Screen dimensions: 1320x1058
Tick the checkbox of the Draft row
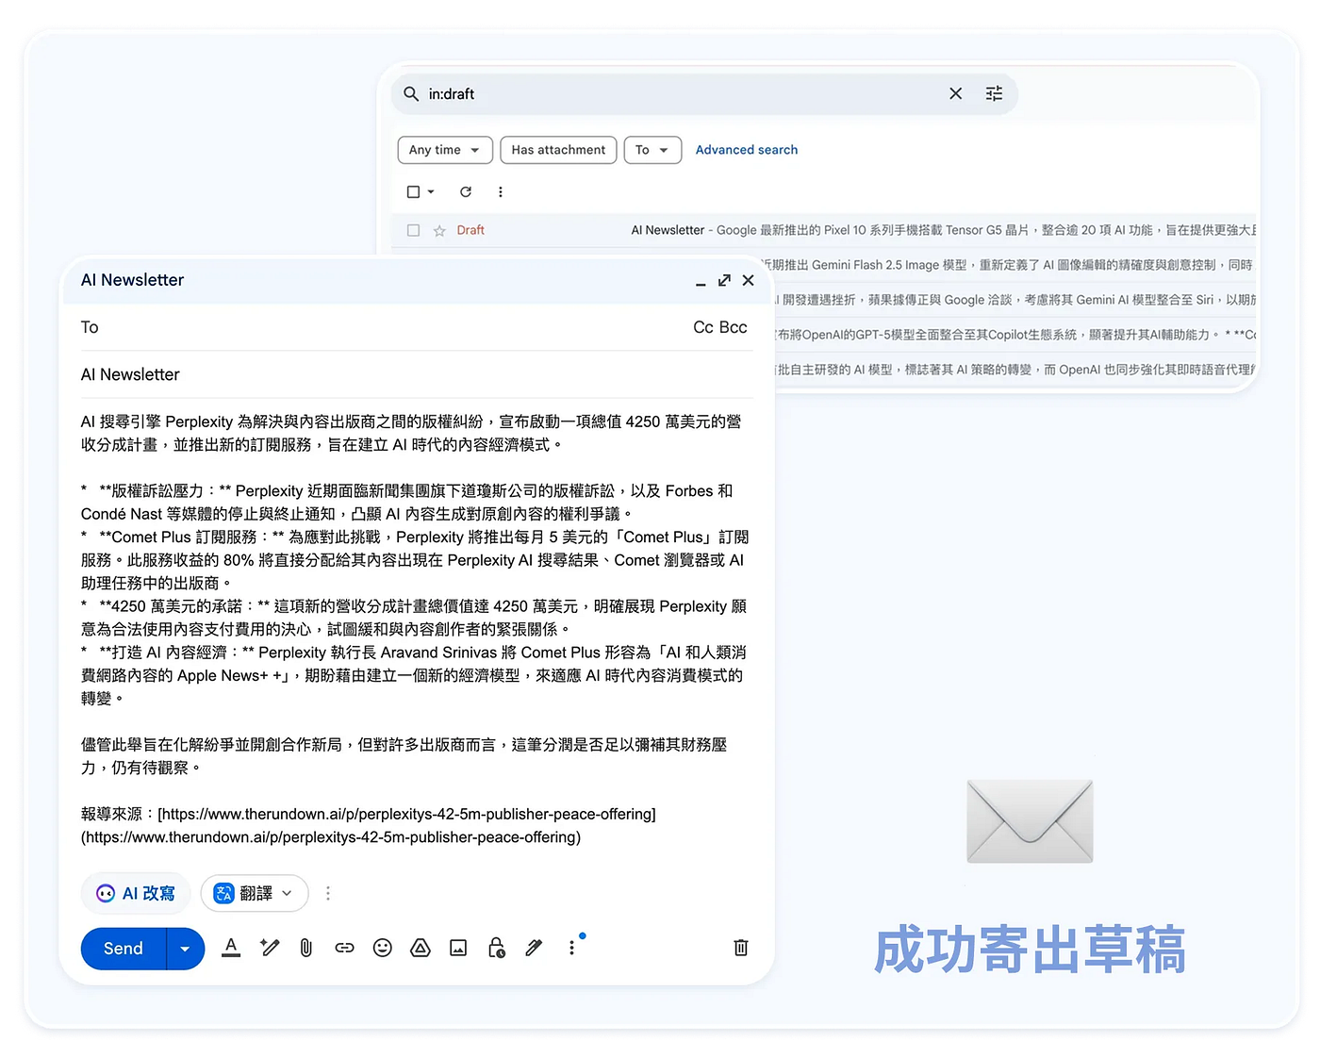coord(413,230)
